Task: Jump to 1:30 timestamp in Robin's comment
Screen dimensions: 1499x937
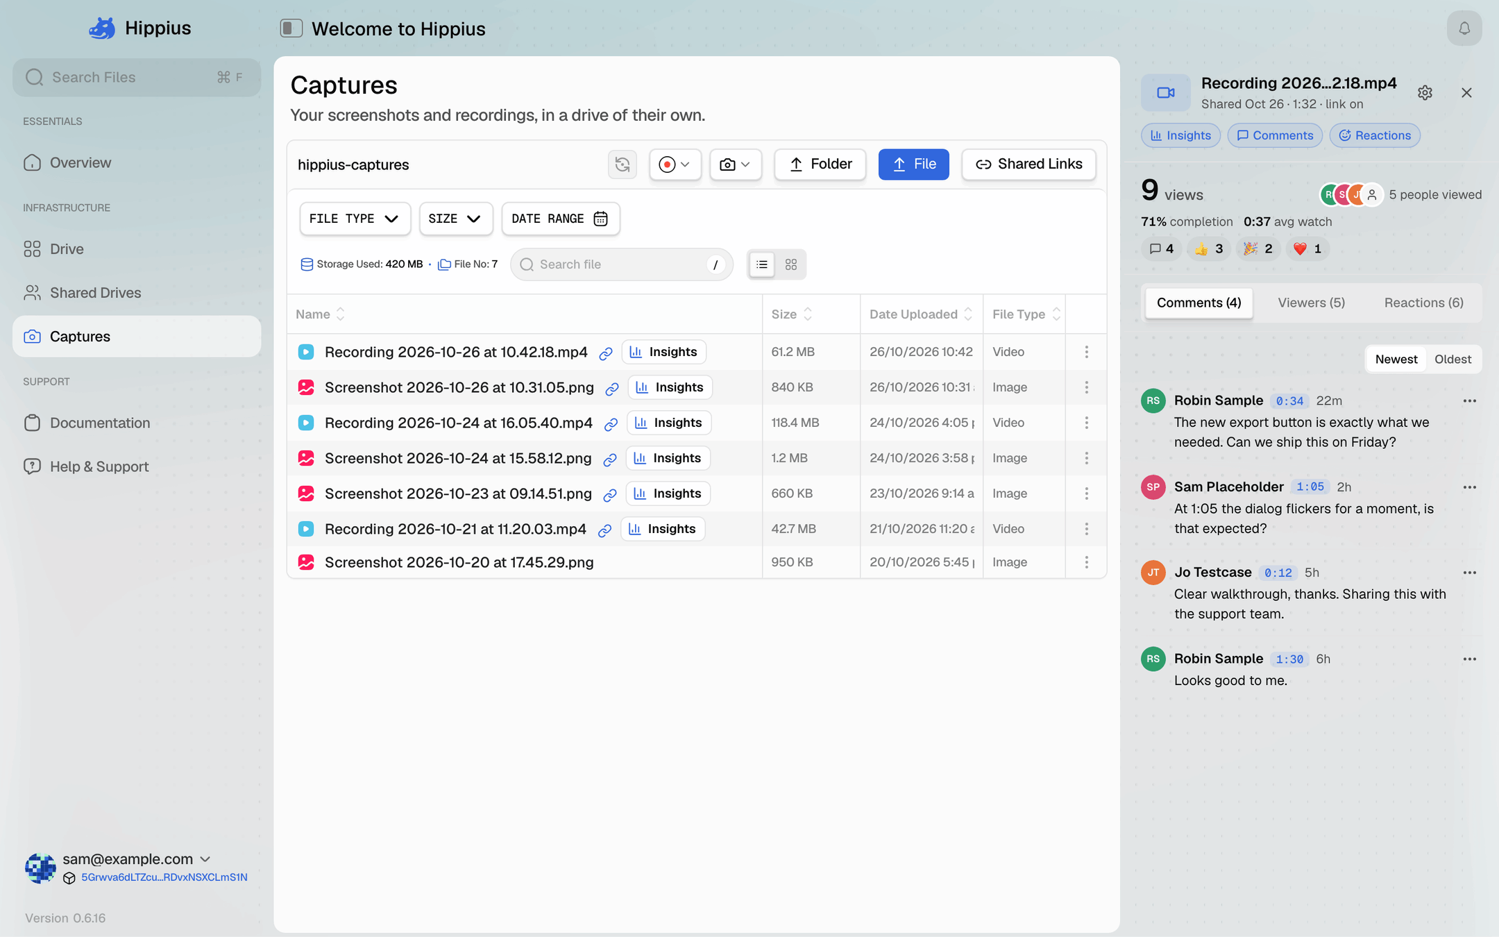Action: 1289,659
